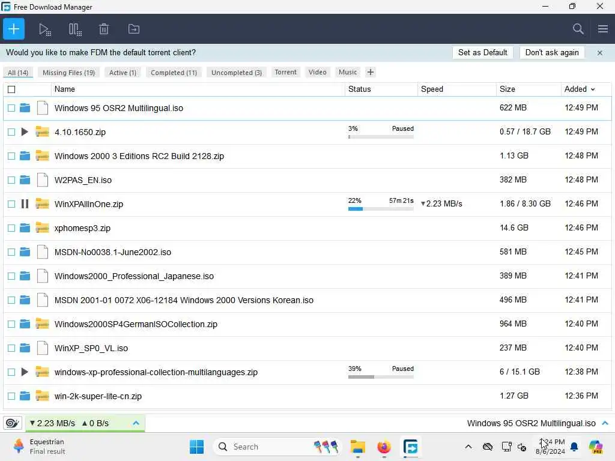The image size is (615, 461).
Task: Toggle snail mode icon in the status bar
Action: (12, 423)
